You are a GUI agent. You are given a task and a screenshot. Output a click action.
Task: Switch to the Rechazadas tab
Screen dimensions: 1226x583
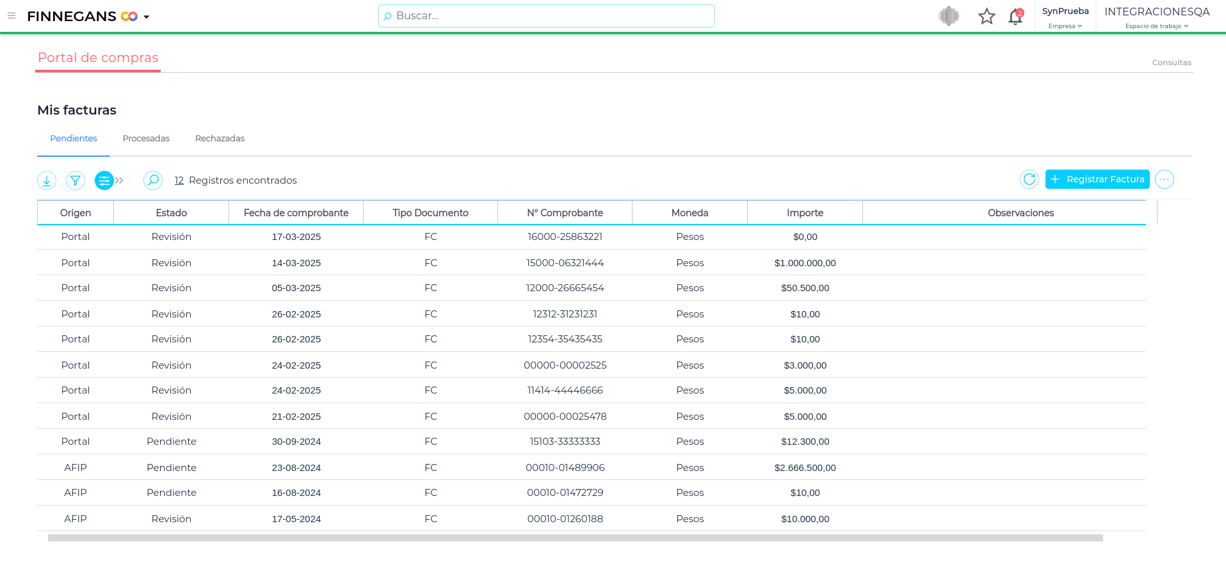tap(220, 139)
